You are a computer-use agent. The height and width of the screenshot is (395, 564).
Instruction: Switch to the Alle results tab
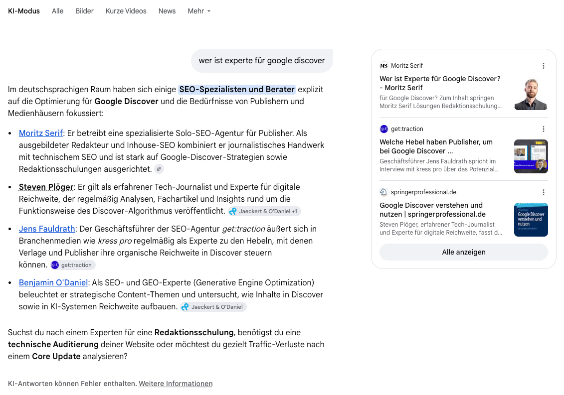pyautogui.click(x=57, y=11)
